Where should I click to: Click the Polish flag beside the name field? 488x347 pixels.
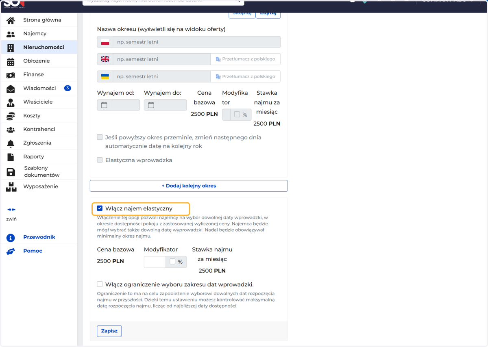click(105, 42)
